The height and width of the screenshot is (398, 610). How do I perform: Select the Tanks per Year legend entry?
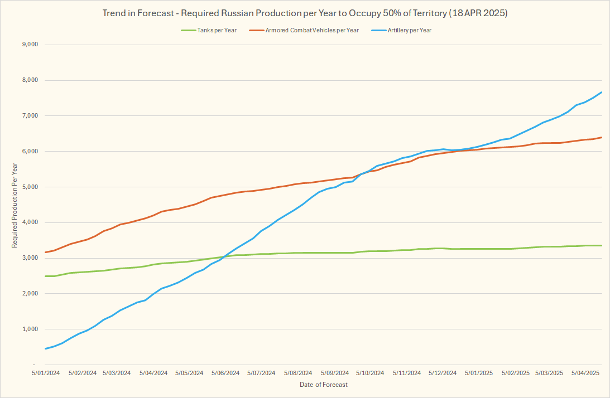[x=217, y=30]
